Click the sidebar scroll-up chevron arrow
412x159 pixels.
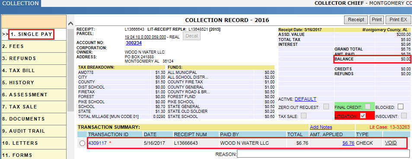(x=70, y=24)
